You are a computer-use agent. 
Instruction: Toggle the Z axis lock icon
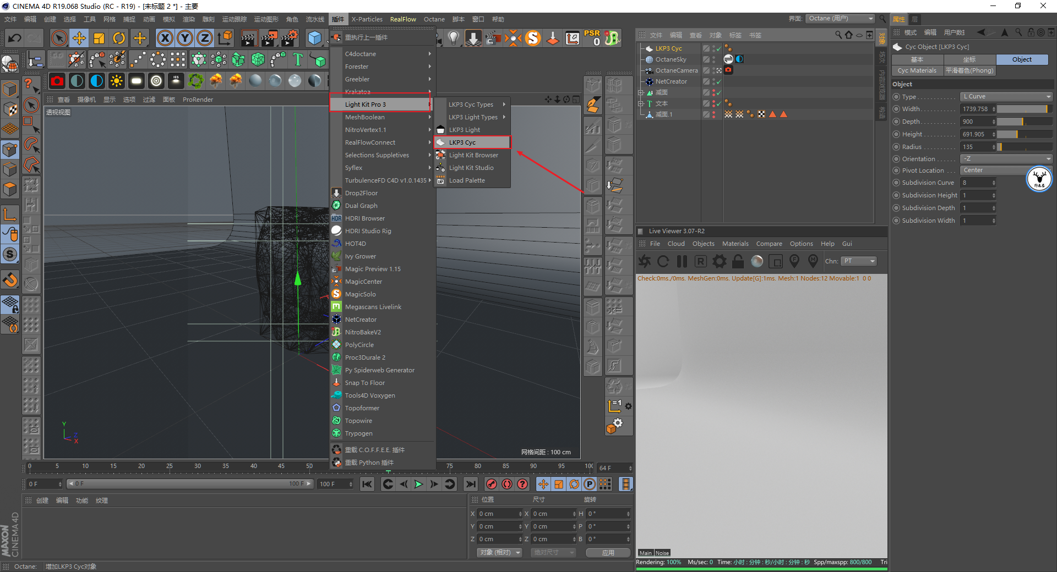(205, 38)
